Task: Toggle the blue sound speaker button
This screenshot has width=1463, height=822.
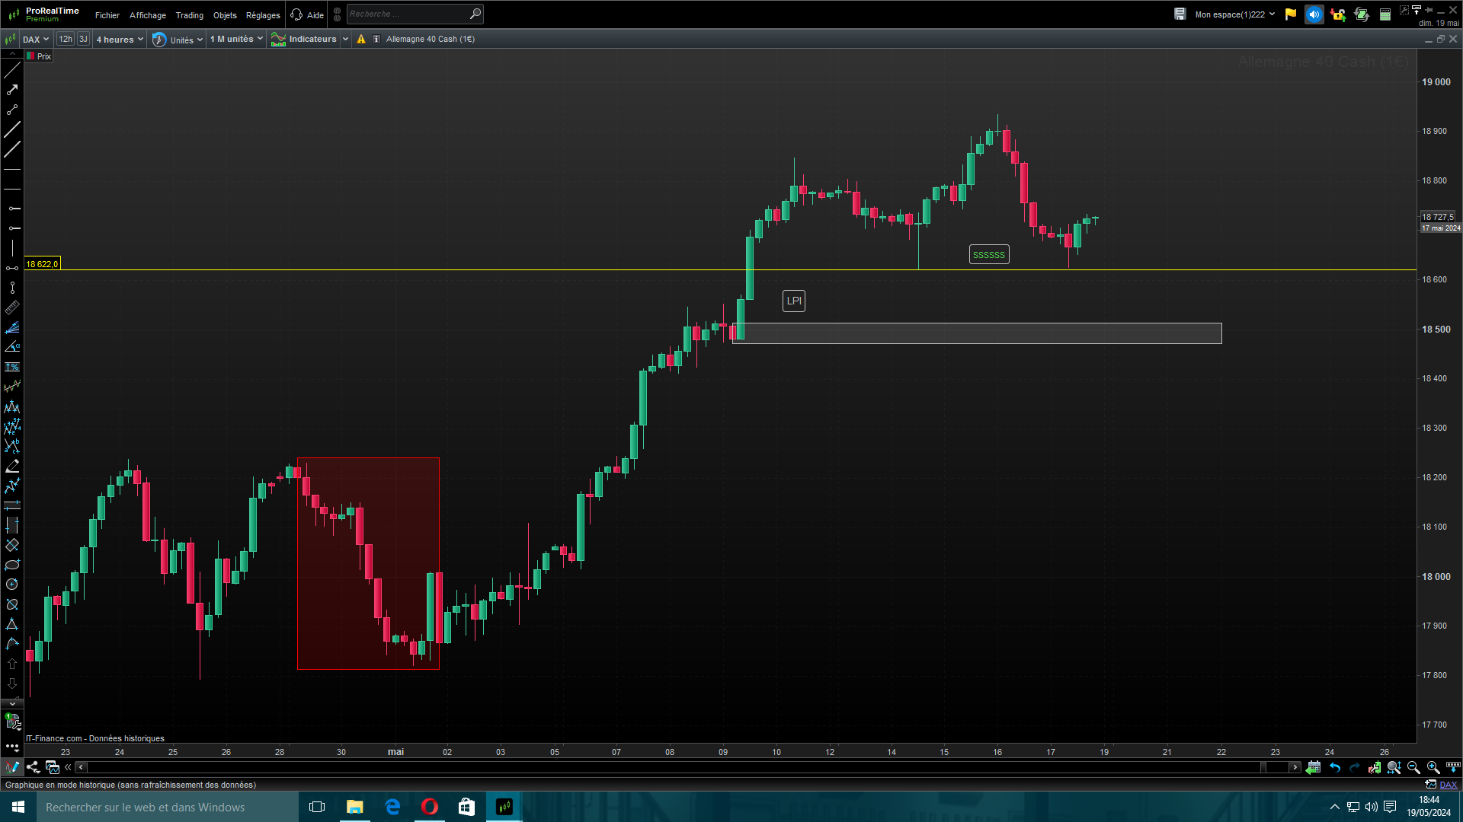Action: pyautogui.click(x=1314, y=14)
